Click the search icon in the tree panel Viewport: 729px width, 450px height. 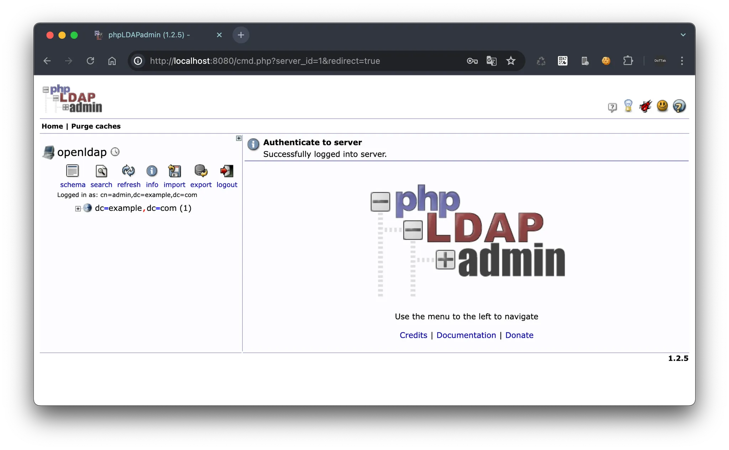101,171
